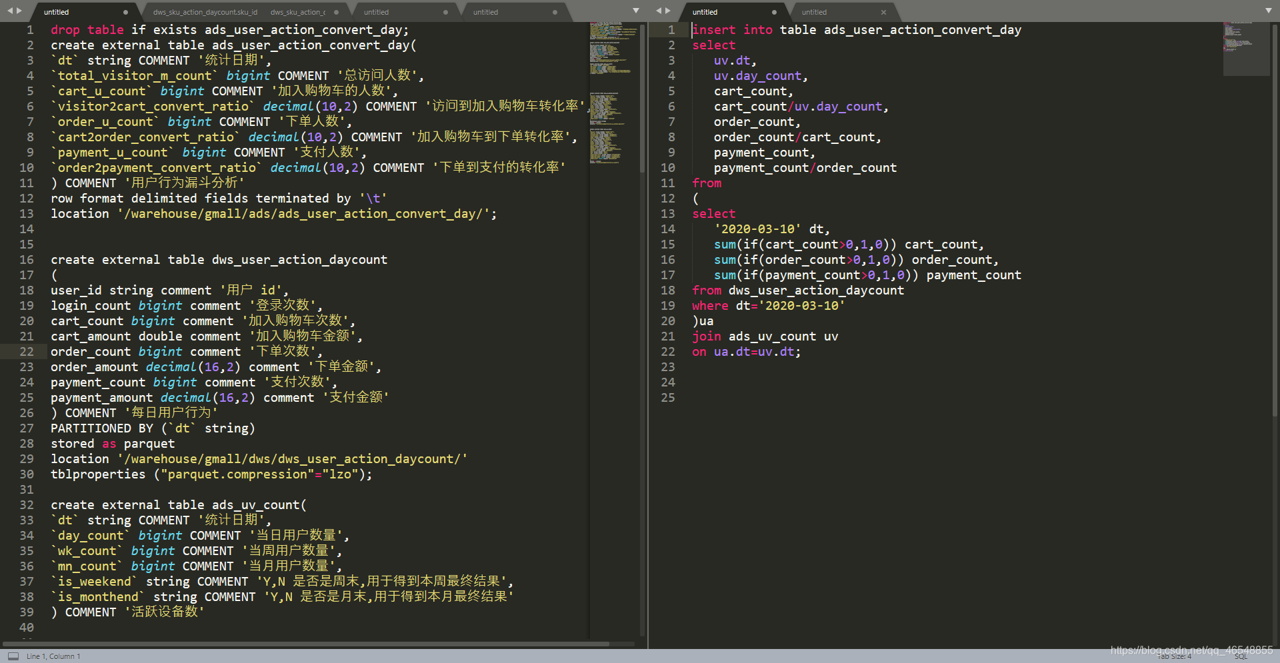Open the left pane tab list dropdown
This screenshot has height=663, width=1280.
coord(636,11)
